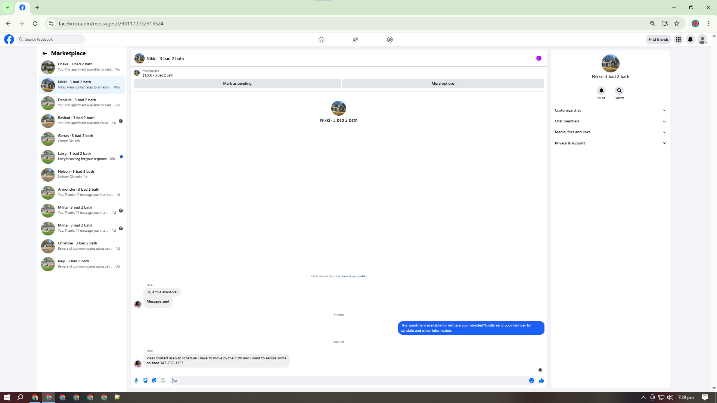The height and width of the screenshot is (403, 717).
Task: Expand Media, files and links section
Action: tap(610, 132)
